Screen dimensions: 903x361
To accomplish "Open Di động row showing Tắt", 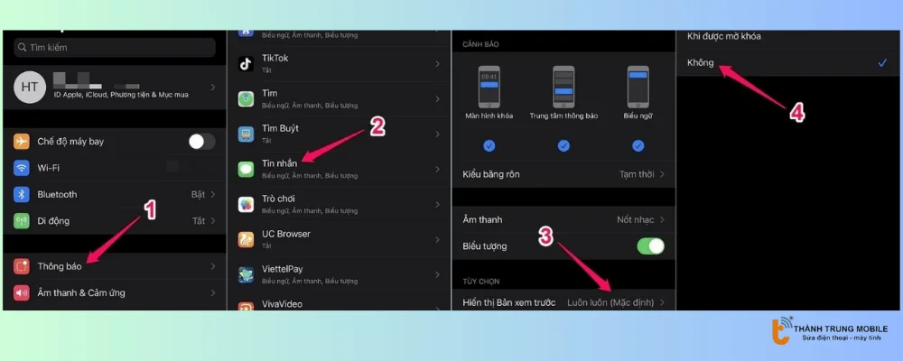I will coord(116,221).
